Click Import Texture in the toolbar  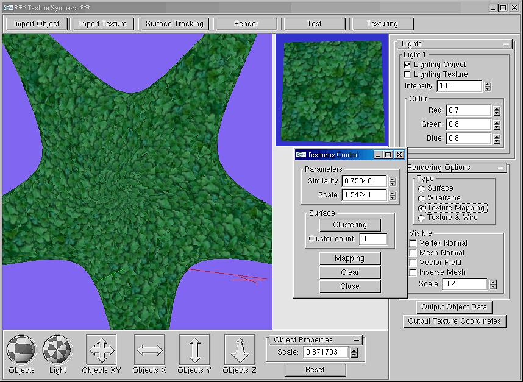click(x=103, y=24)
